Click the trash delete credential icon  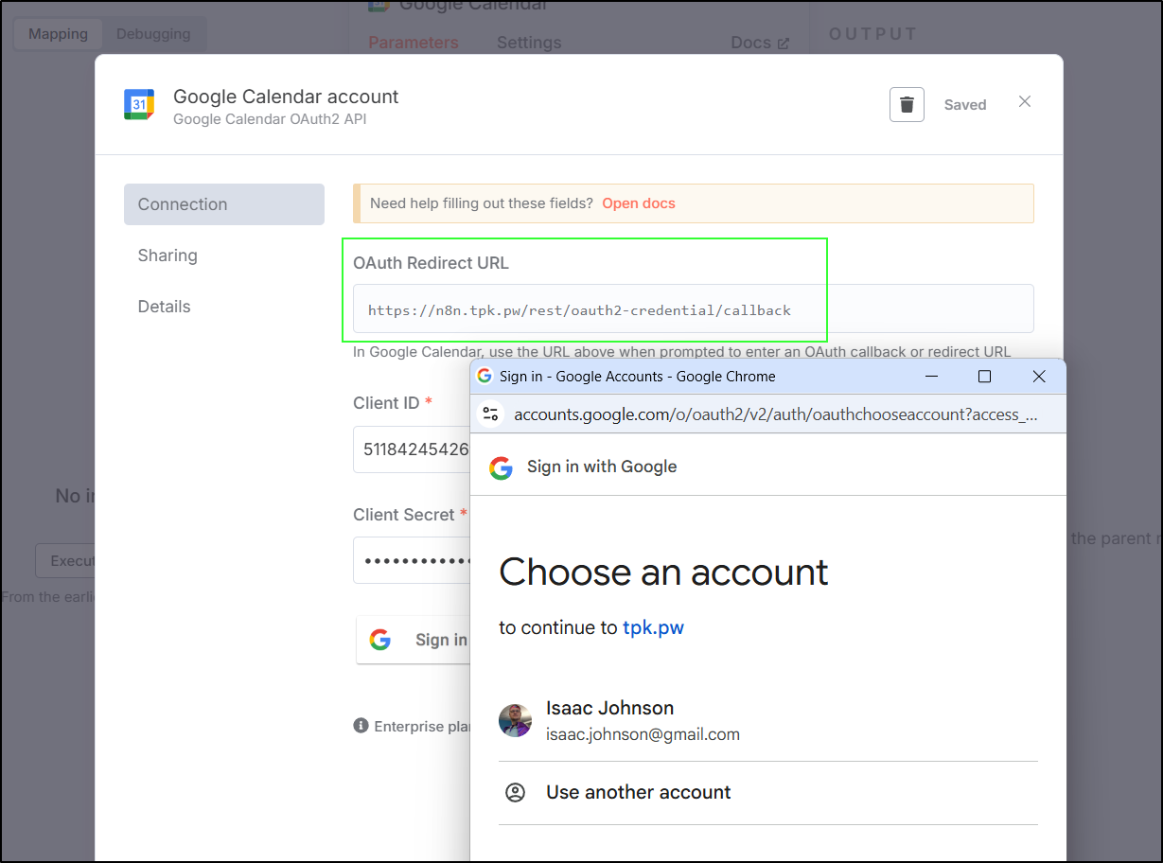point(906,104)
